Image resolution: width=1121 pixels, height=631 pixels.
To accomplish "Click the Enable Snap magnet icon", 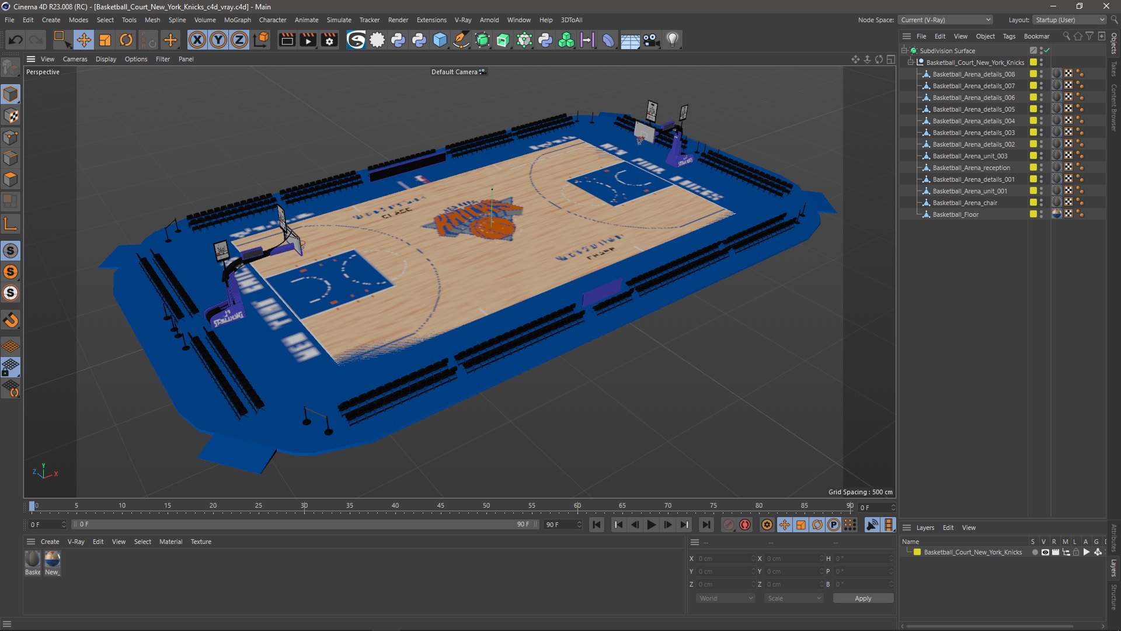I will (11, 320).
